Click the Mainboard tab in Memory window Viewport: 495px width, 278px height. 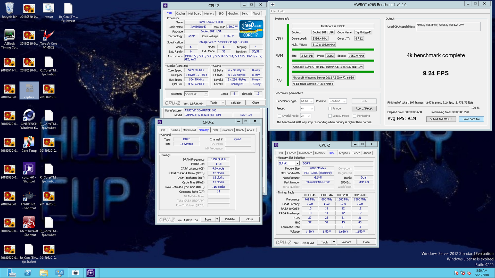(189, 130)
